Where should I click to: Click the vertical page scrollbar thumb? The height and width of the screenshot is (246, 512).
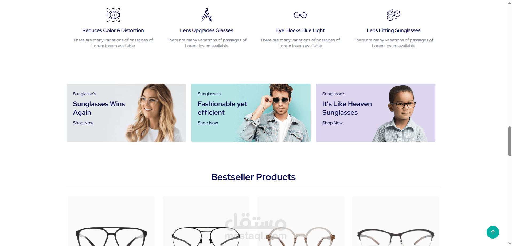510,141
